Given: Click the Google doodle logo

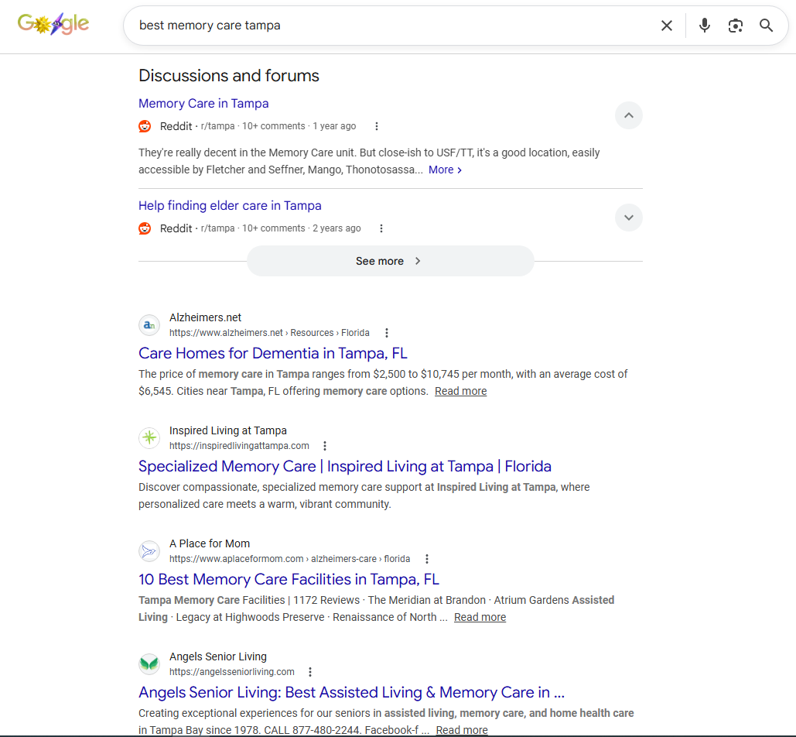Looking at the screenshot, I should (x=53, y=23).
